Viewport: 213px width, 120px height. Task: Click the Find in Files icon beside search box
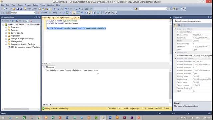pos(136,9)
